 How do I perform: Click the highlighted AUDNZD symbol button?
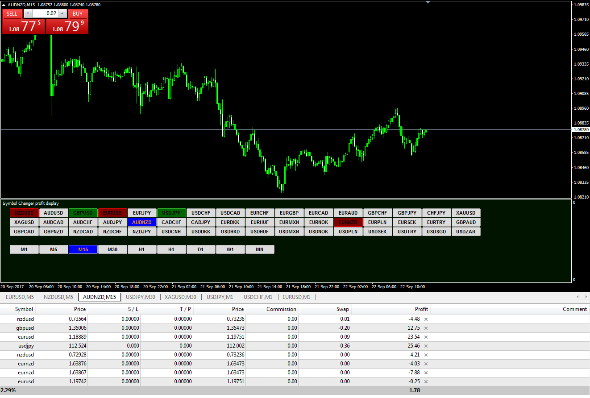click(142, 222)
